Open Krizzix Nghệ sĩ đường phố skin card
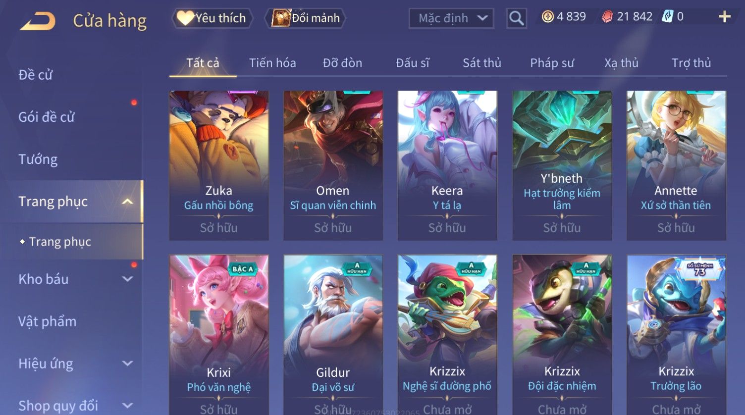The height and width of the screenshot is (415, 745). tap(447, 335)
